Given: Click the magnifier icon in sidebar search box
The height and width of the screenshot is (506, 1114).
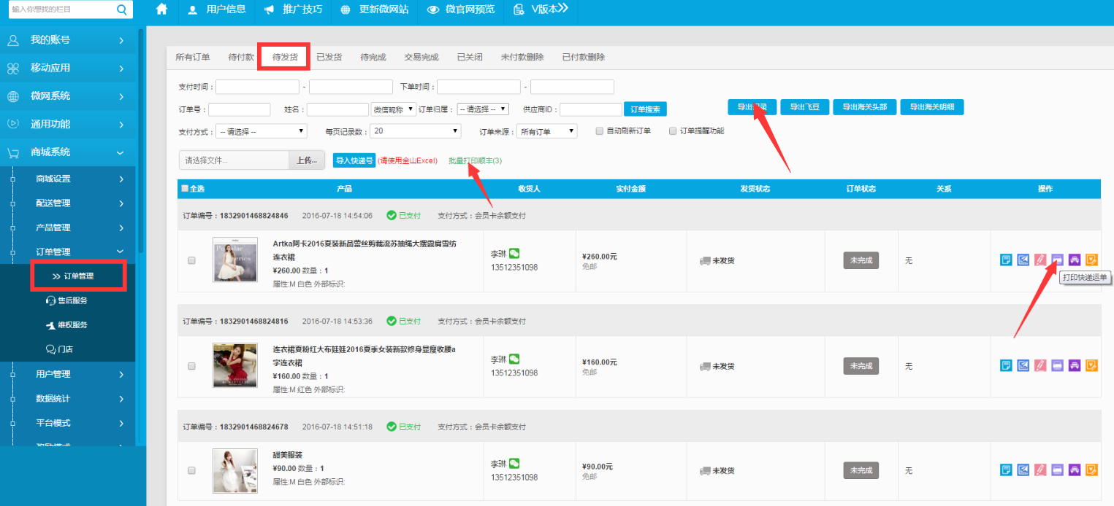Looking at the screenshot, I should (x=122, y=9).
